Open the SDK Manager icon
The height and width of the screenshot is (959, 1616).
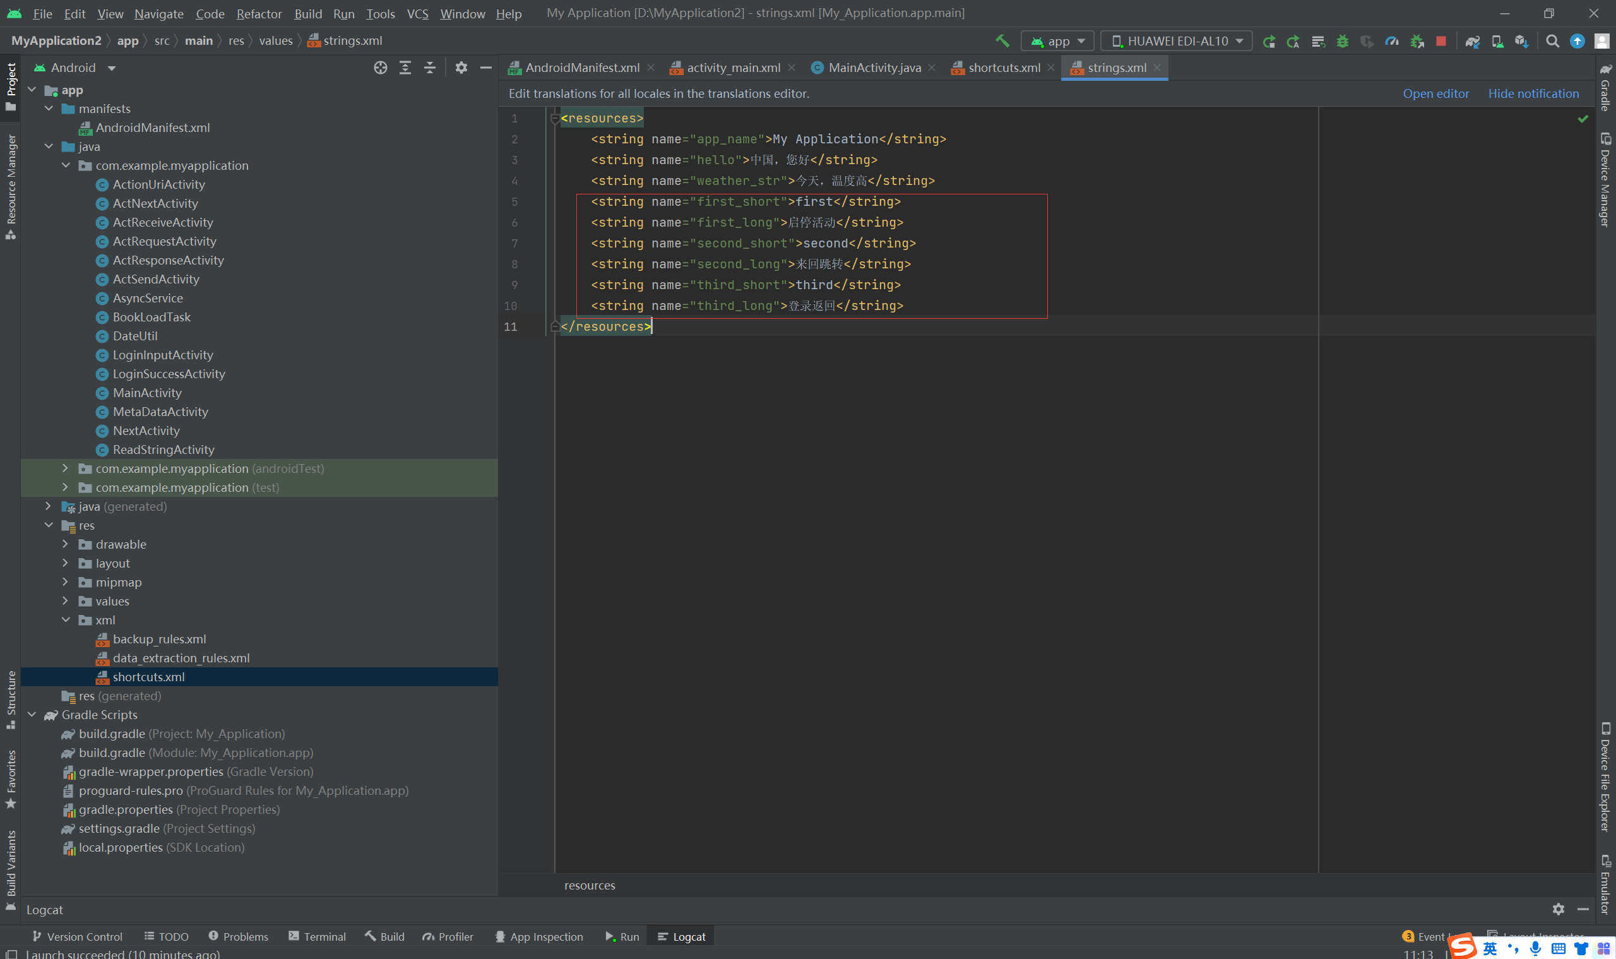pos(1522,42)
